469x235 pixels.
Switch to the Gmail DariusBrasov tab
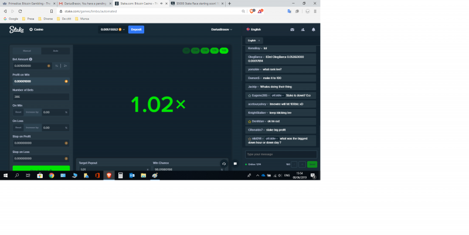[85, 4]
